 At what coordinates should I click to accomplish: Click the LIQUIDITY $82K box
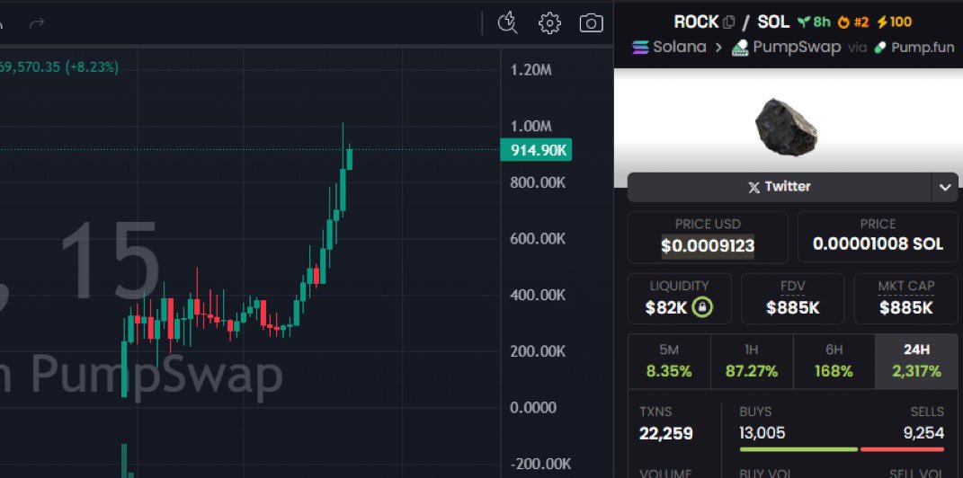679,298
